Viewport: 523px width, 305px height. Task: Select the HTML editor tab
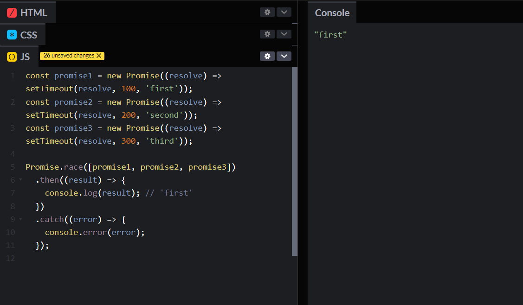click(x=28, y=13)
